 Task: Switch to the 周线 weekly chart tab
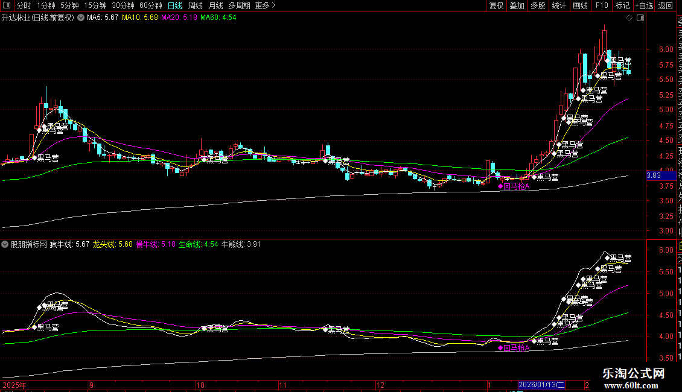(x=195, y=6)
